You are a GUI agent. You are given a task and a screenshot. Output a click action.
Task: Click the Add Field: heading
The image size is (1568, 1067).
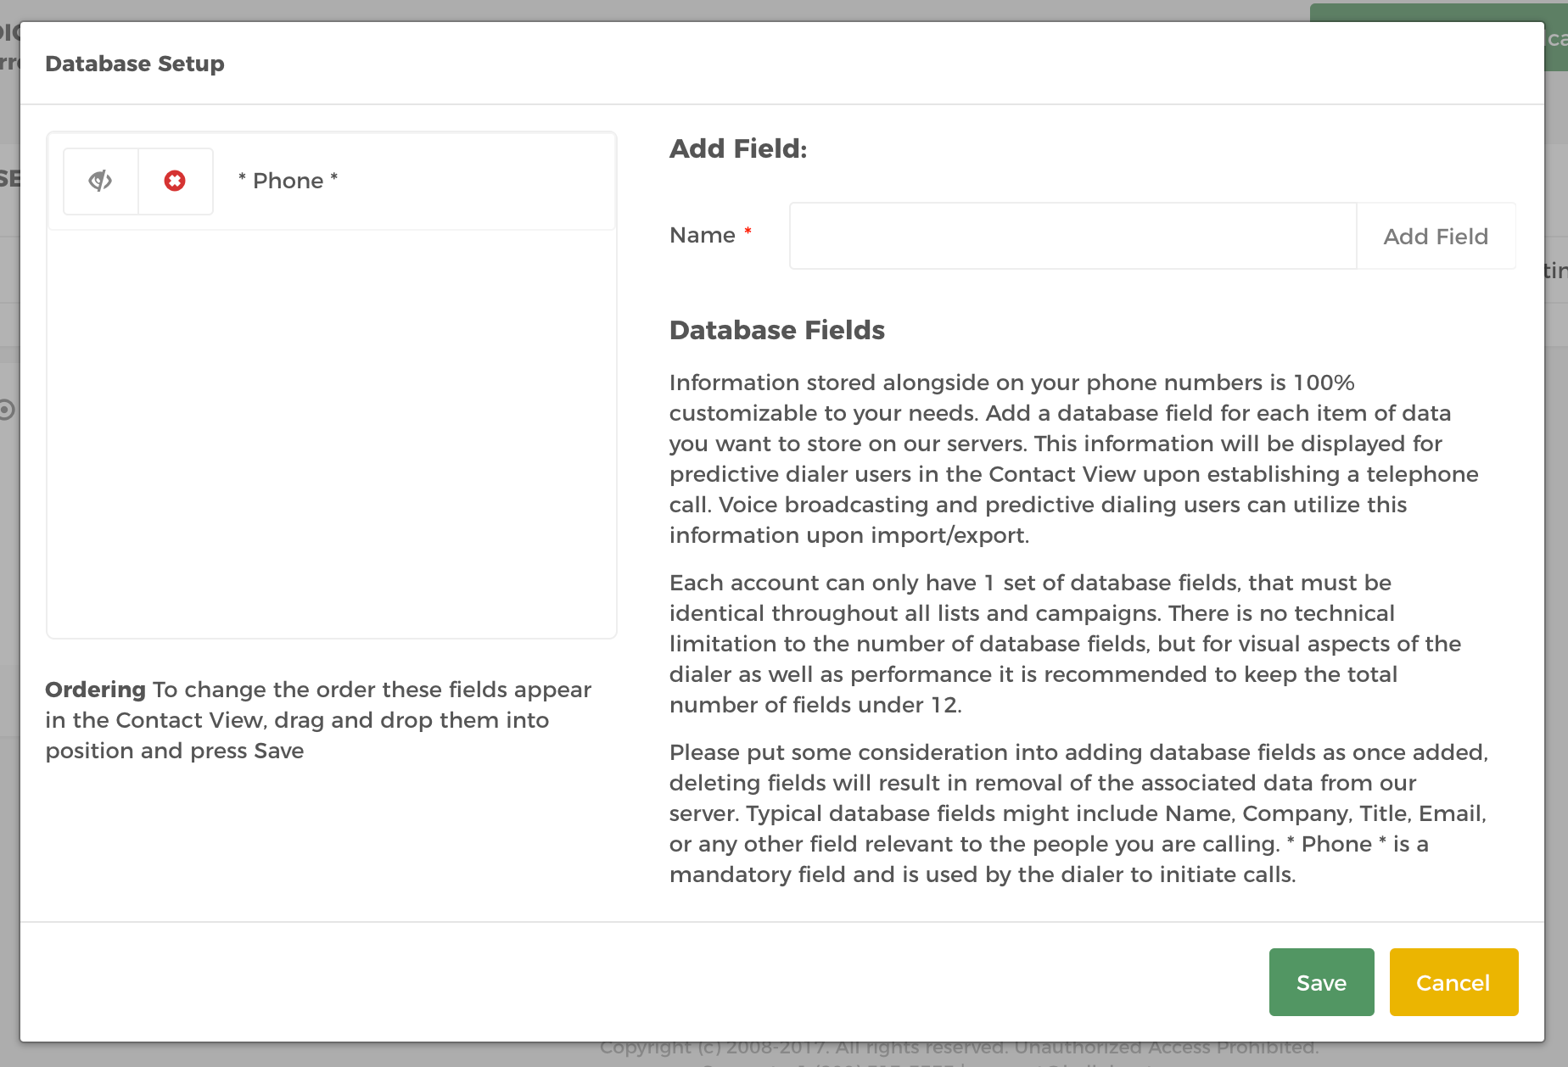pos(738,148)
